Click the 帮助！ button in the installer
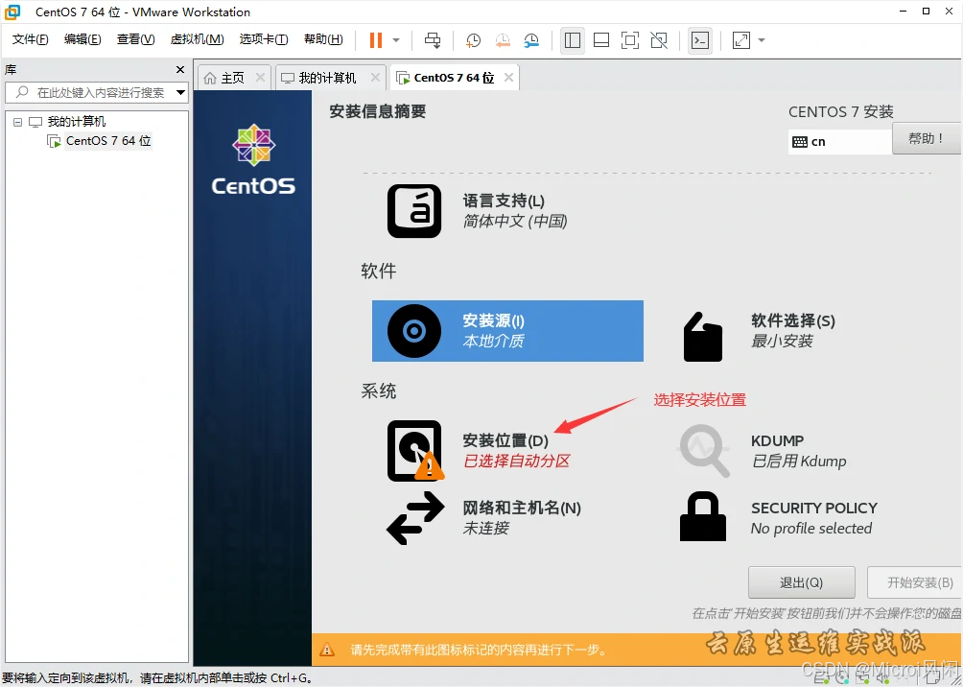The width and height of the screenshot is (963, 687). 927,139
